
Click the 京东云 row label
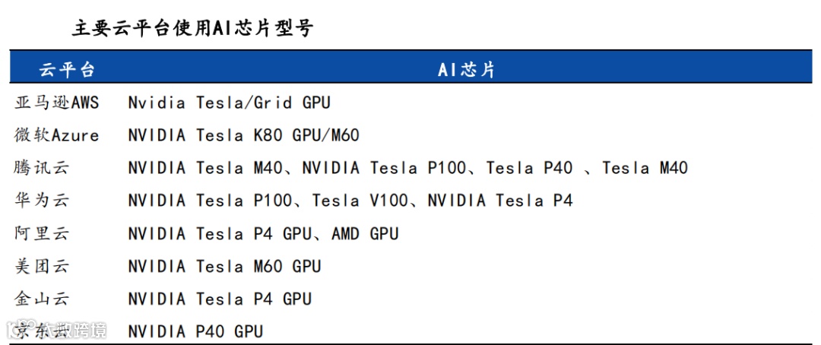pyautogui.click(x=41, y=331)
